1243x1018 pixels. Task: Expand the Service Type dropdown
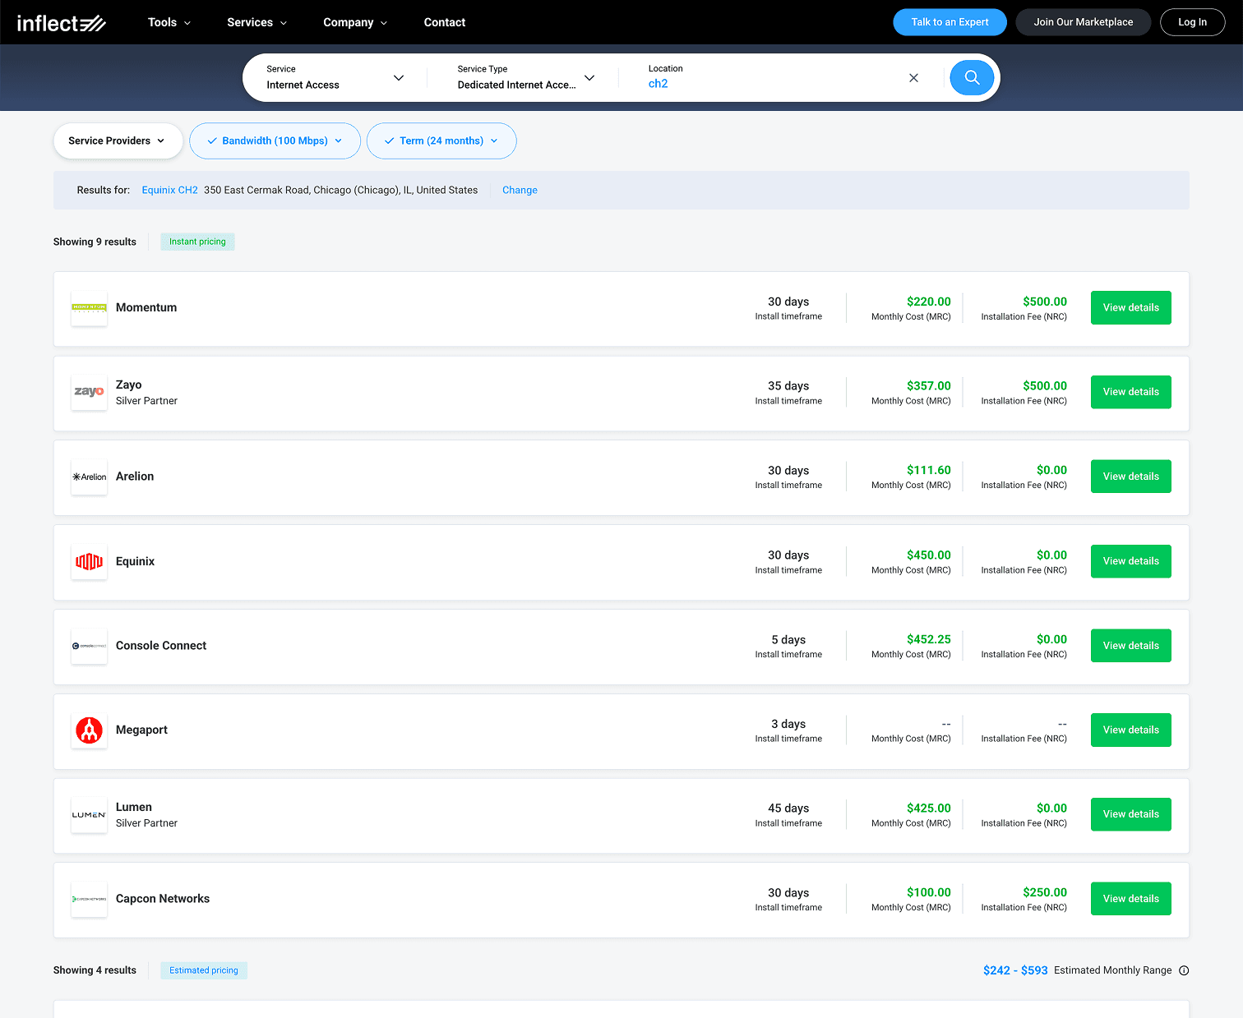(526, 77)
